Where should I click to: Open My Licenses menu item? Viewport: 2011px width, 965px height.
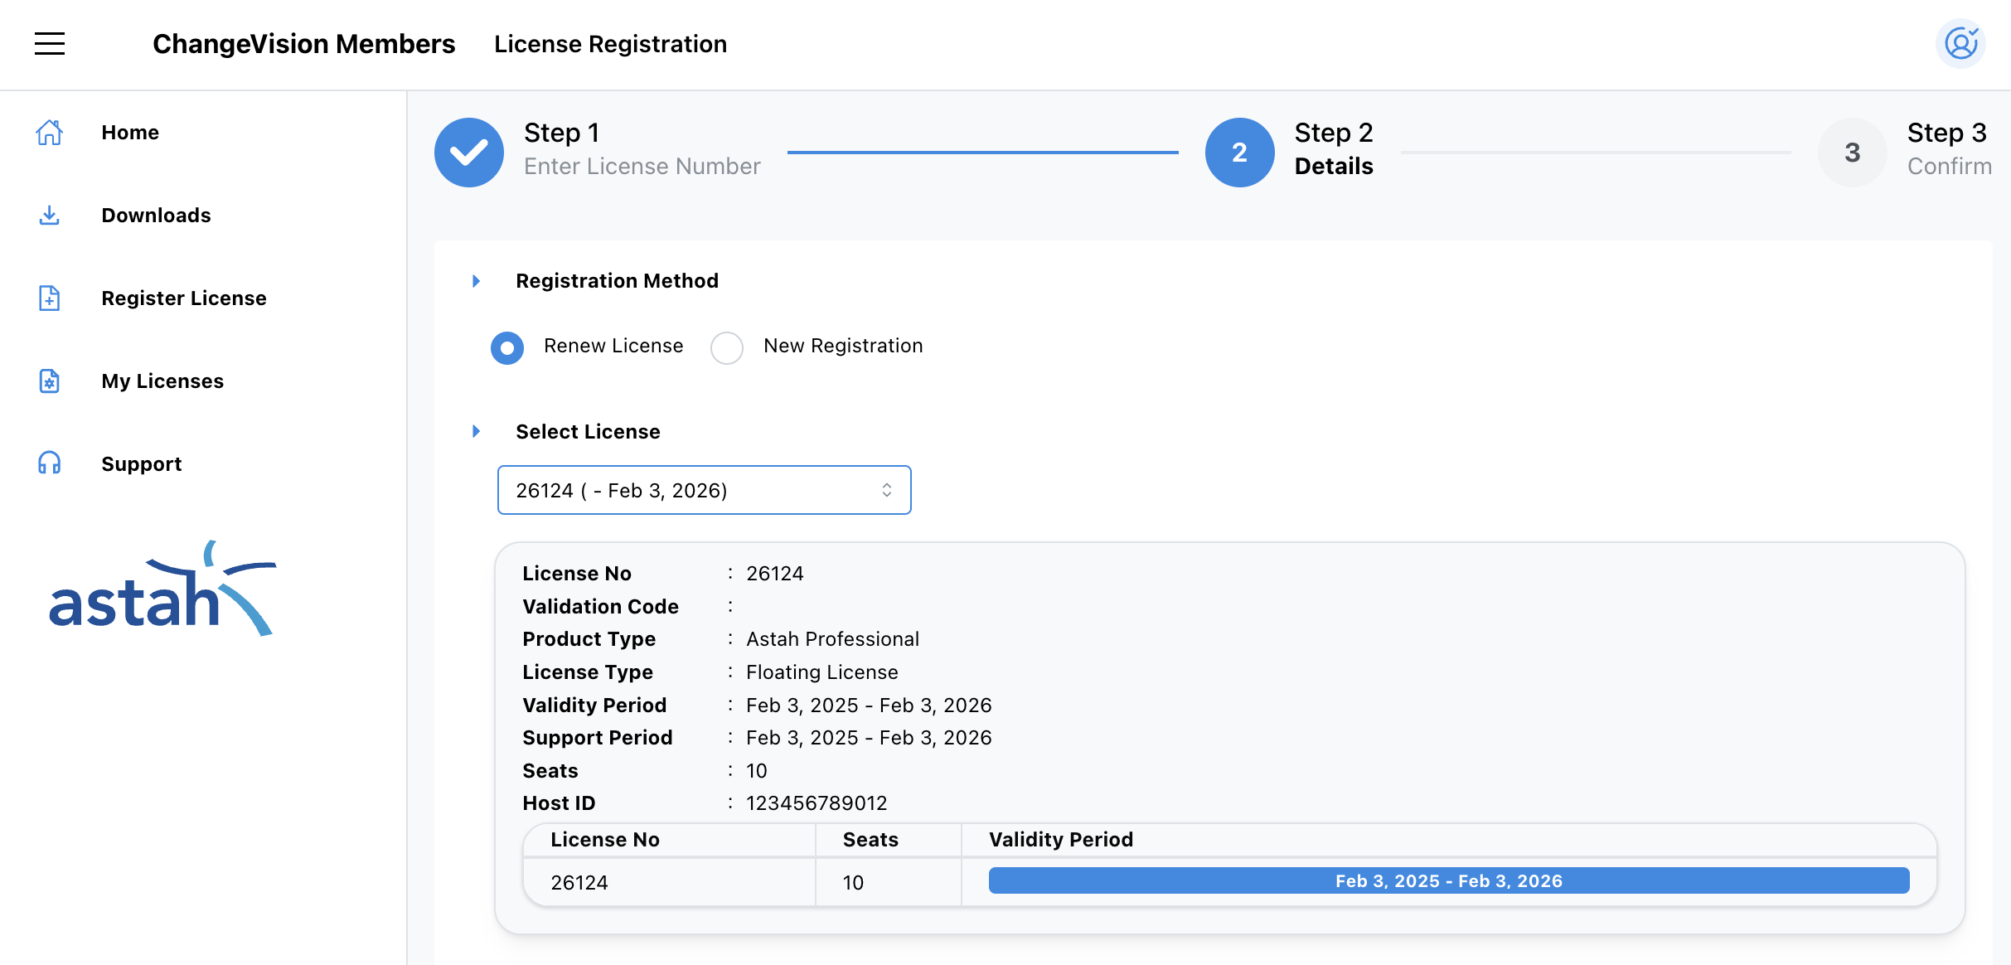tap(162, 381)
